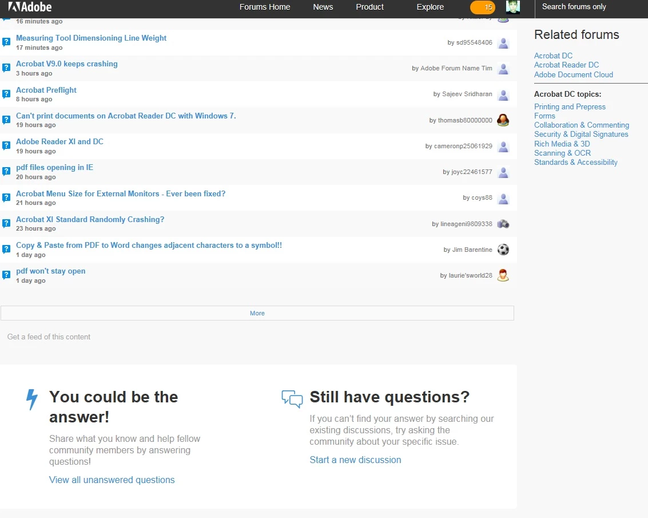Open thread Acrobat V9.0 keeps crashing
The height and width of the screenshot is (518, 648).
[x=66, y=64]
